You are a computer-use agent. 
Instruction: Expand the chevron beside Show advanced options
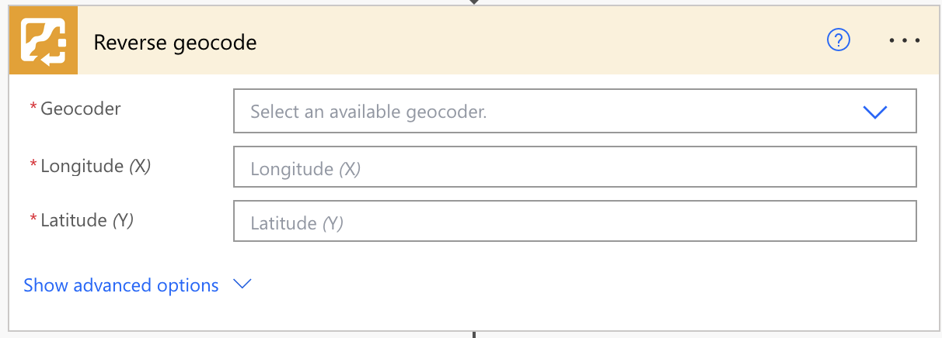242,285
